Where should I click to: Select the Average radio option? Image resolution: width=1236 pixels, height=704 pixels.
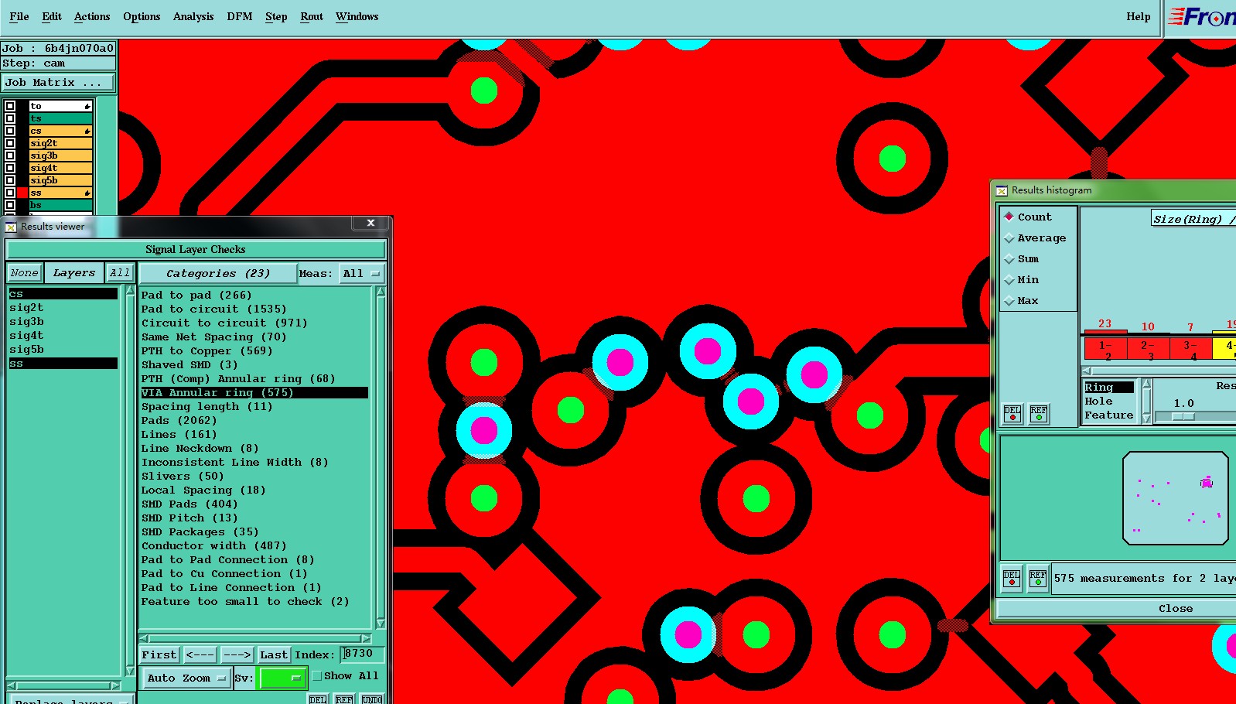point(1009,238)
